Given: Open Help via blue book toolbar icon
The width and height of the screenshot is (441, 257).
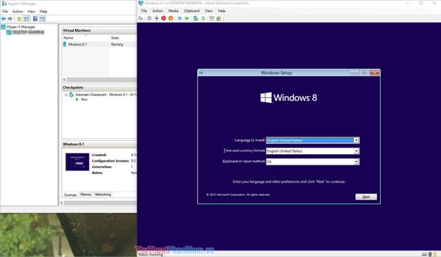Looking at the screenshot, I should point(35,19).
